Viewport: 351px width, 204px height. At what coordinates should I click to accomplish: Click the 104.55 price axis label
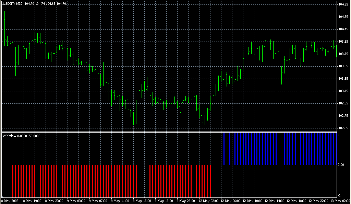[x=343, y=4]
